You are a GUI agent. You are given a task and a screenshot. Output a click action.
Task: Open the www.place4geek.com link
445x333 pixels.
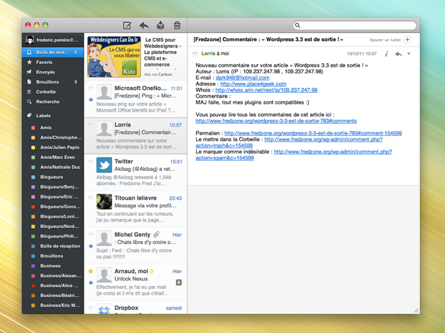click(253, 84)
